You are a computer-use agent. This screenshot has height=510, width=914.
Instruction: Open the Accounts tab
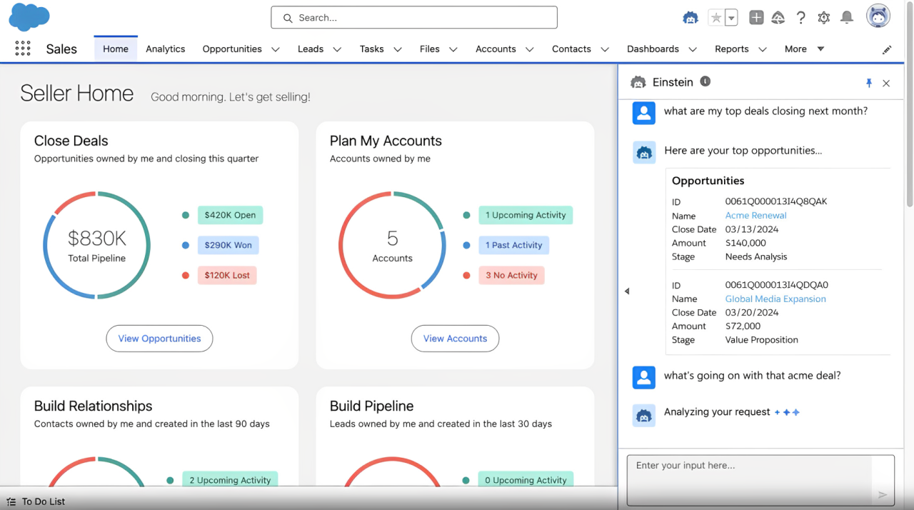tap(496, 49)
